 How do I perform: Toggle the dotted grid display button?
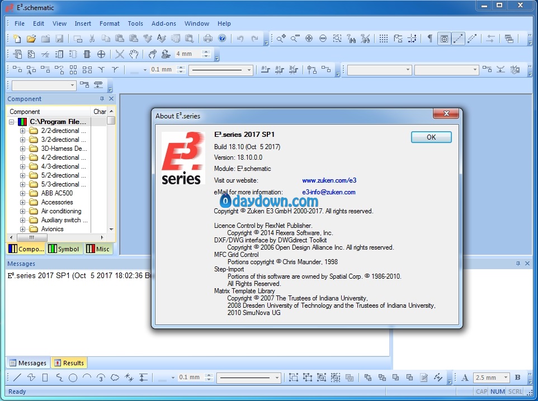pyautogui.click(x=384, y=39)
